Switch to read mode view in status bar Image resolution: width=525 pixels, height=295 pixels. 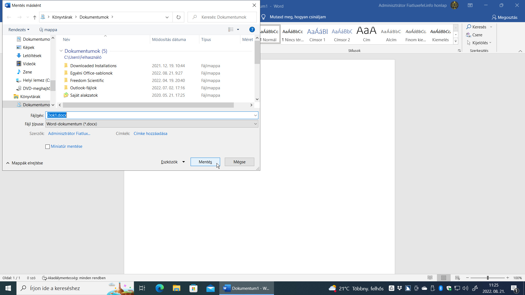point(430,278)
